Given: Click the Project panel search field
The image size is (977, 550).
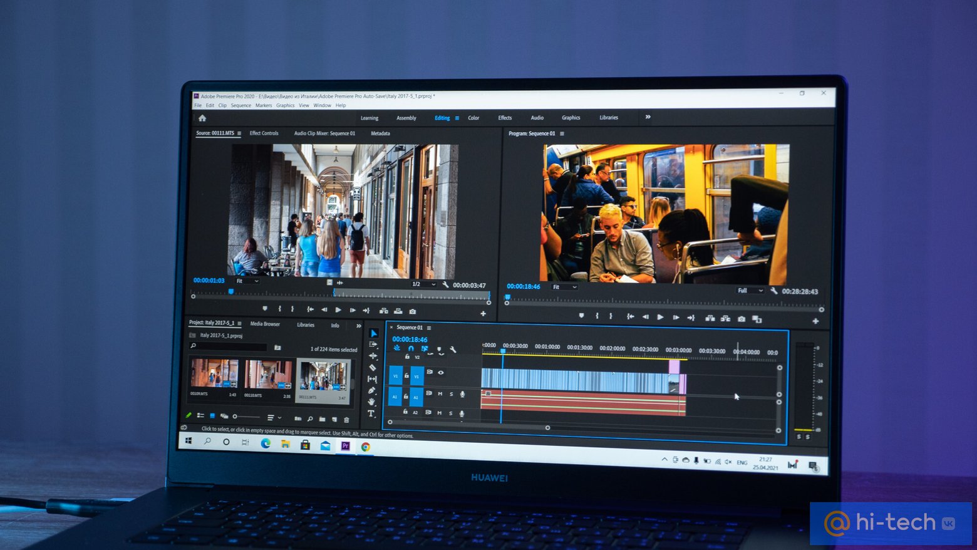Looking at the screenshot, I should tap(229, 346).
